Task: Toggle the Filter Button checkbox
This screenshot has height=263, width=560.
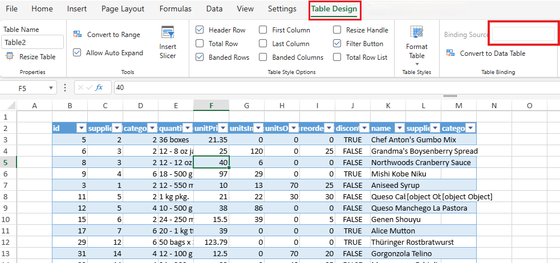Action: pos(337,43)
